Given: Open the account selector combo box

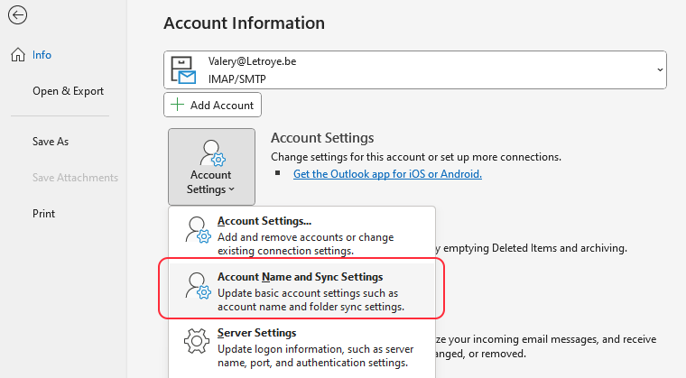Looking at the screenshot, I should 415,70.
